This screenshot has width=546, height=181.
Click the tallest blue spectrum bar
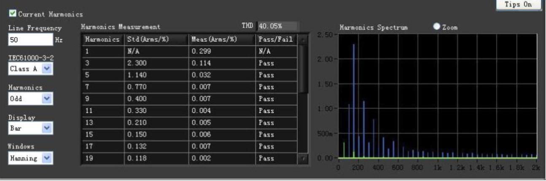354,101
